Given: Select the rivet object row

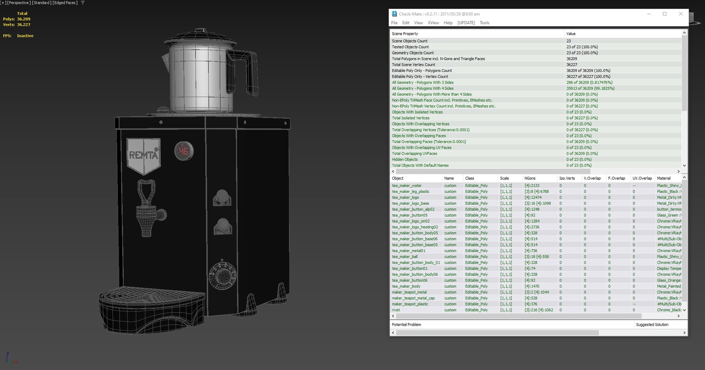Looking at the screenshot, I should (536, 310).
